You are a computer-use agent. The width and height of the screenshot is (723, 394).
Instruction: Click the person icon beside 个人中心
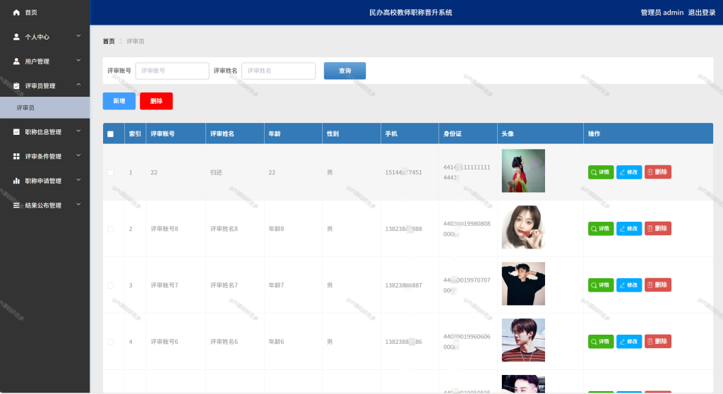point(16,37)
